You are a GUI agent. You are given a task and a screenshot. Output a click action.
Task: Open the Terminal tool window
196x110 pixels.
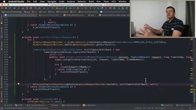point(53,105)
